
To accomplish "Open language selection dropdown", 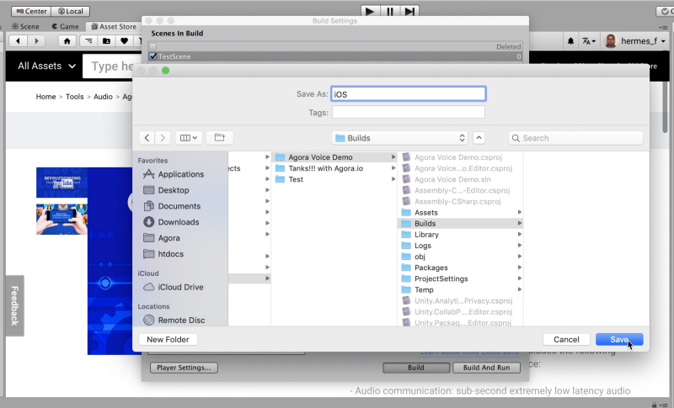I will pyautogui.click(x=588, y=41).
